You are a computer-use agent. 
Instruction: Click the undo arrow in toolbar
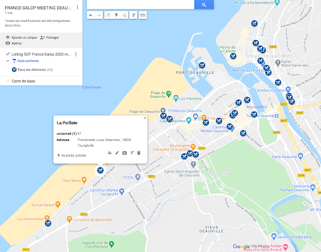click(91, 15)
